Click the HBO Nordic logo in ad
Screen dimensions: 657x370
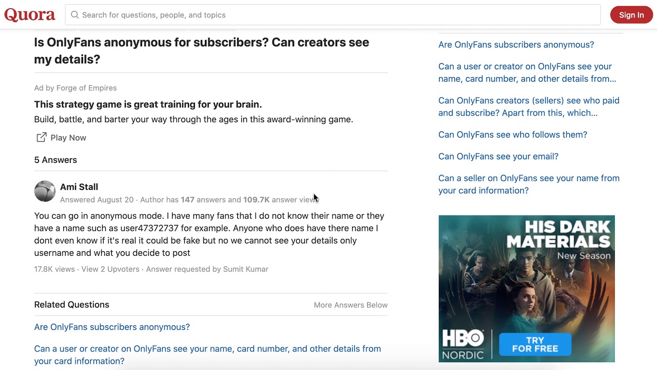pos(463,344)
